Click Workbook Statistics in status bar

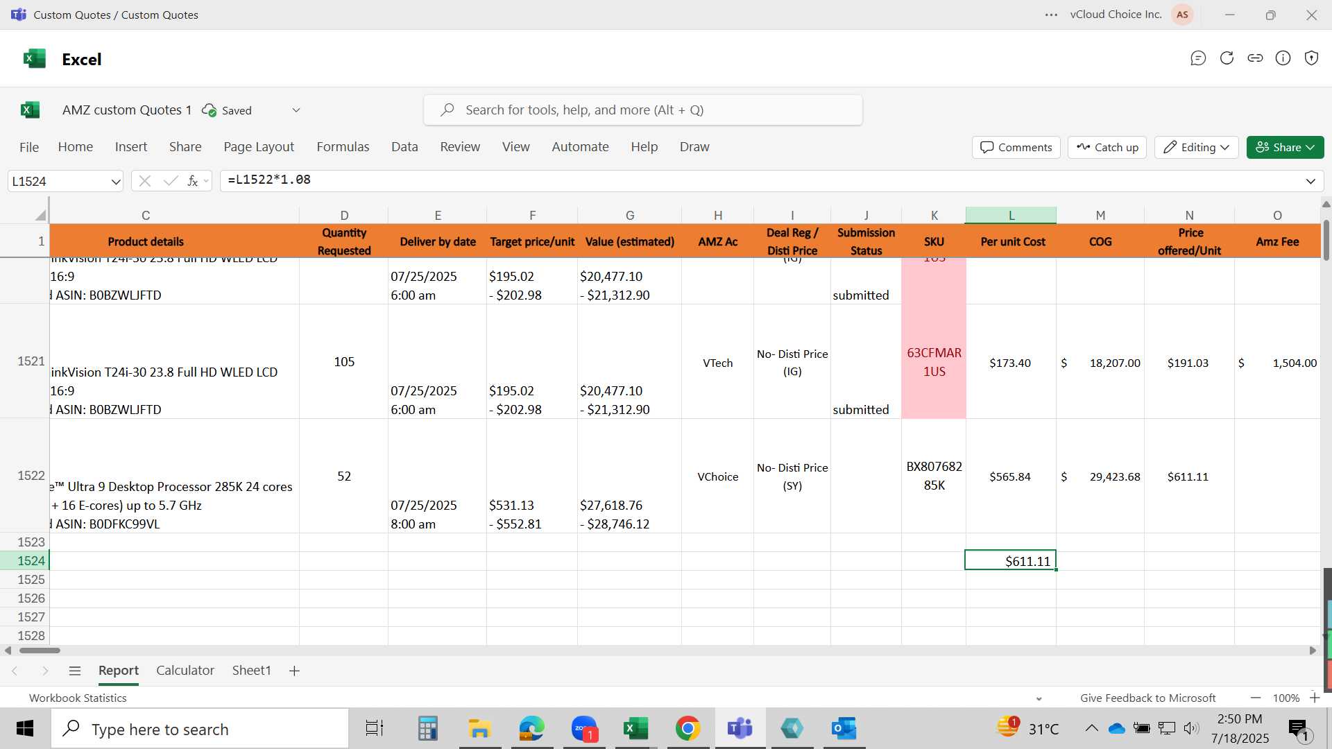point(78,698)
